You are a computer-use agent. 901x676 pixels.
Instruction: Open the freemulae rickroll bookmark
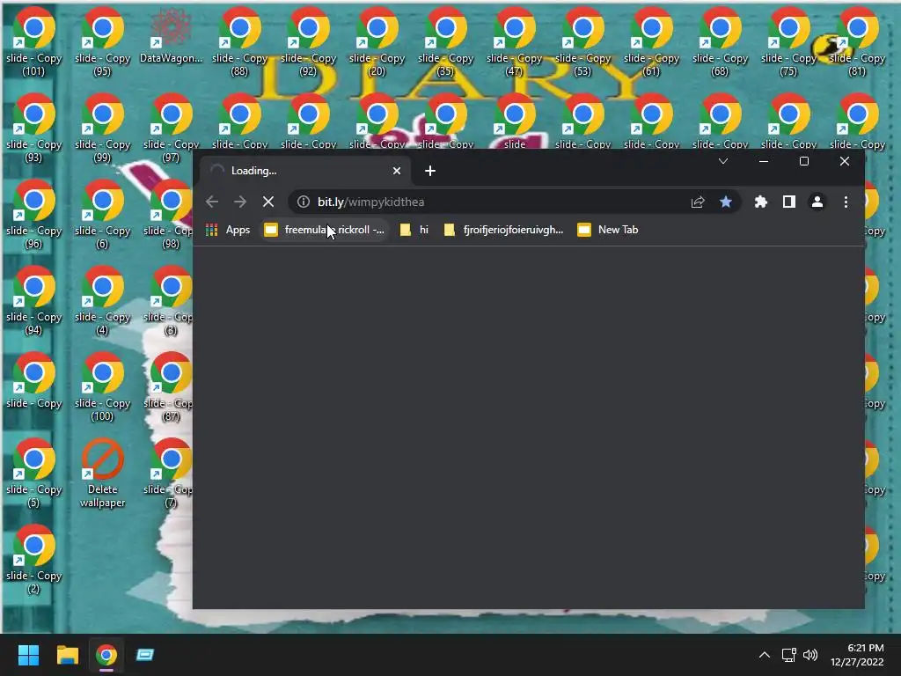pos(325,230)
